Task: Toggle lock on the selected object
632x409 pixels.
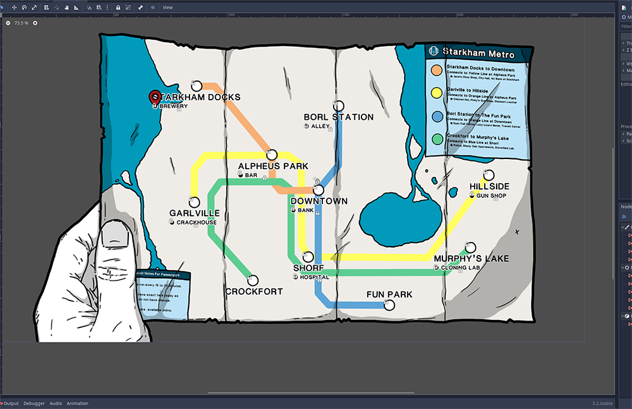Action: coord(118,8)
